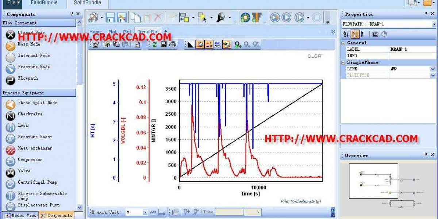Open the FLUIDTYPE property dropdown
438x219 pixels.
coord(433,75)
